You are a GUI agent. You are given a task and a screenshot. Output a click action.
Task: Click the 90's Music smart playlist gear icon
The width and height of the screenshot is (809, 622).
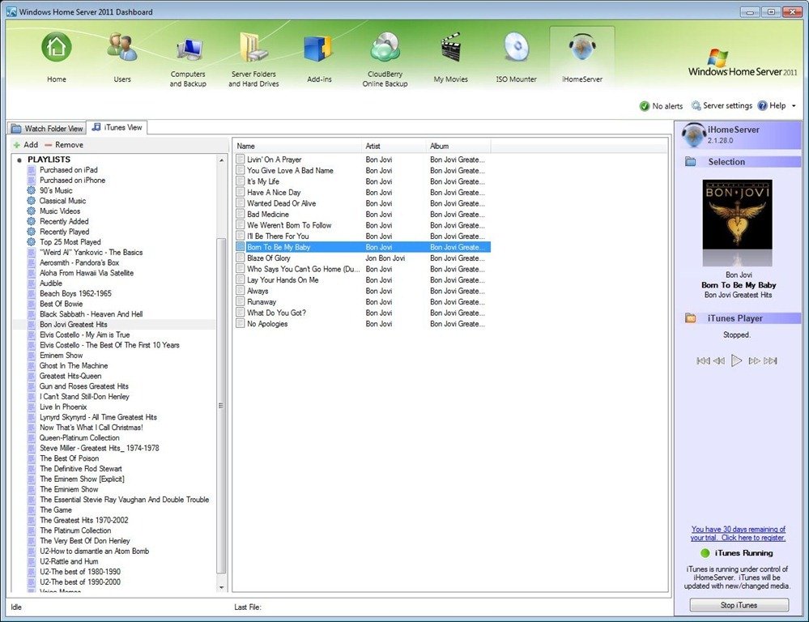pyautogui.click(x=32, y=190)
